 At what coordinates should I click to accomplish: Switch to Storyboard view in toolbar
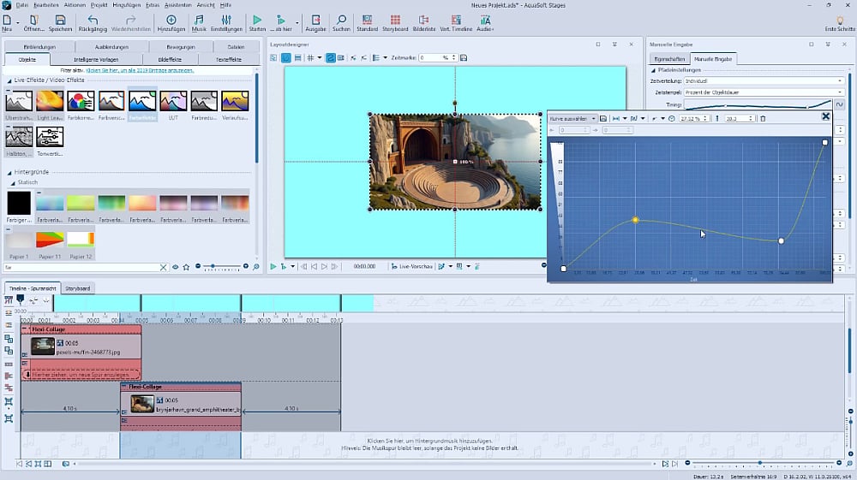[395, 19]
